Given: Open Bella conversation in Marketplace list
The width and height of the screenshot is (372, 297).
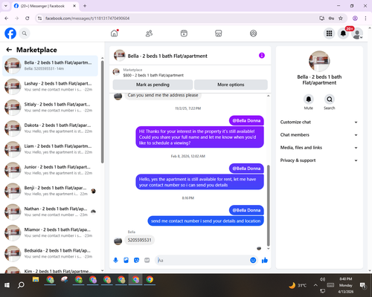Looking at the screenshot, I should (x=50, y=65).
